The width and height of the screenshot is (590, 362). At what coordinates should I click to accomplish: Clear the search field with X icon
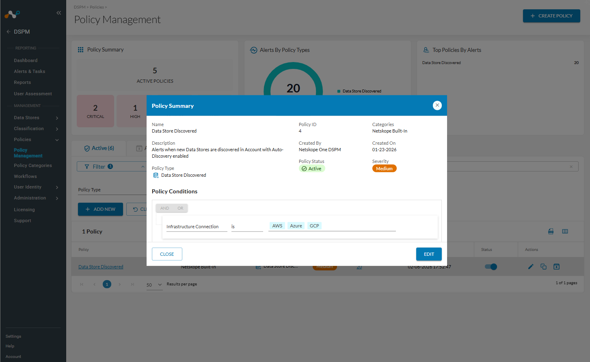(x=571, y=167)
